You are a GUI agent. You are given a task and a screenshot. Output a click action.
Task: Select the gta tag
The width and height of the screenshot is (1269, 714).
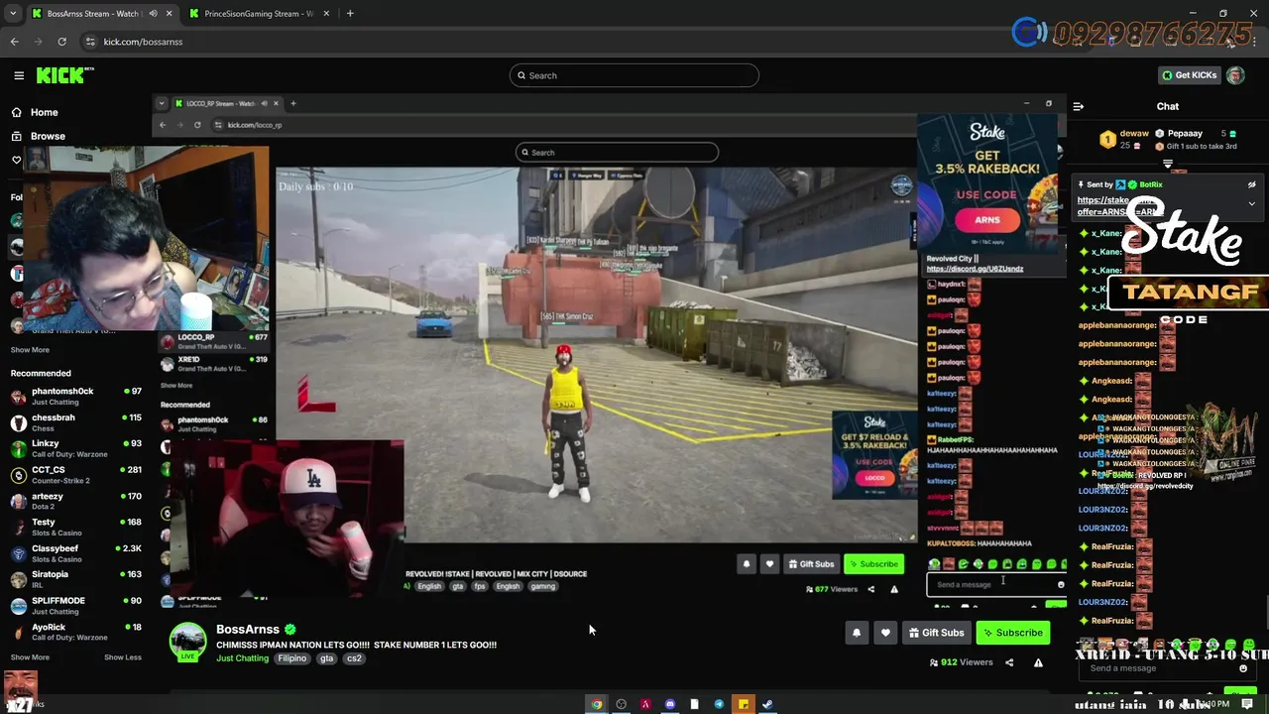click(x=326, y=658)
